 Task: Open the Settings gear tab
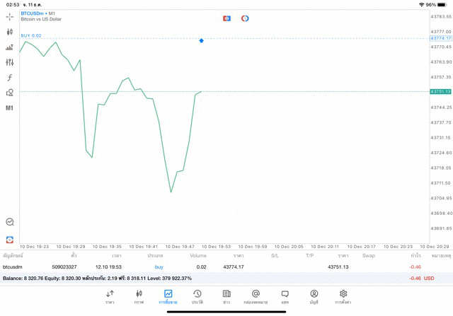(x=343, y=296)
